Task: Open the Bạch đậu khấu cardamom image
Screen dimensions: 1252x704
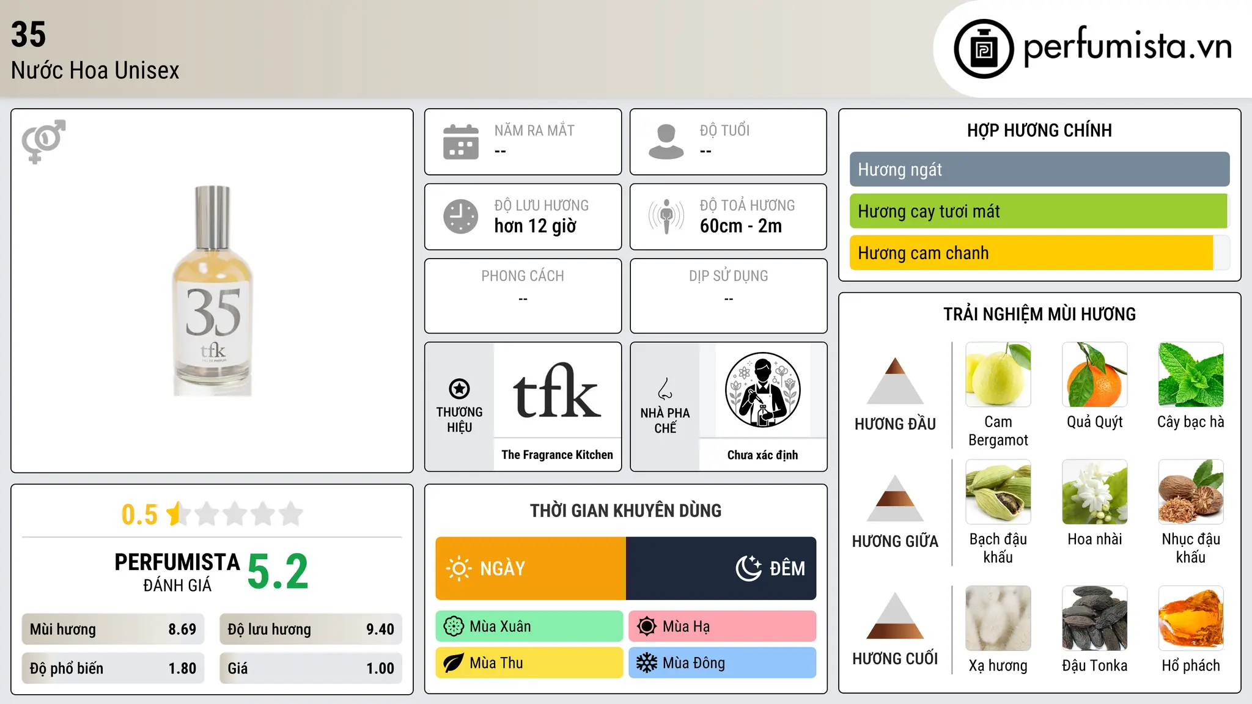Action: click(998, 492)
